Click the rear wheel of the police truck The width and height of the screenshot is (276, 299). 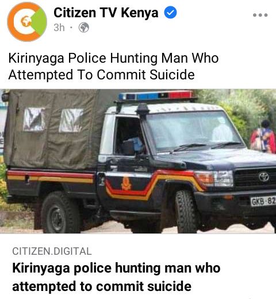point(60,213)
